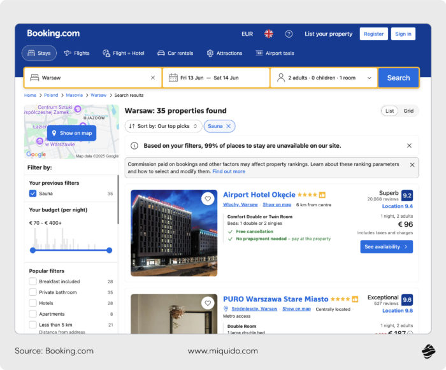Click the Sign in button

point(403,34)
